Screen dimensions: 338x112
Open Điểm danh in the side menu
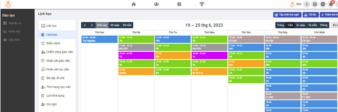pos(51,43)
